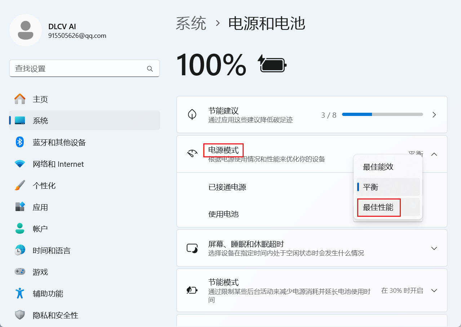Go back to 系统 breadcrumb
Screen dimensions: 461x327
pyautogui.click(x=191, y=23)
